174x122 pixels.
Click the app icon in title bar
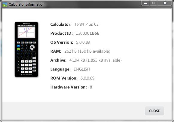pos(5,4)
